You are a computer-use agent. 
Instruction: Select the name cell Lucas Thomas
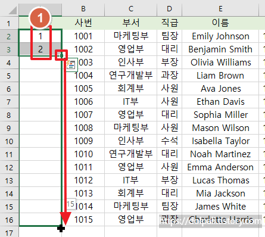[x=220, y=180]
